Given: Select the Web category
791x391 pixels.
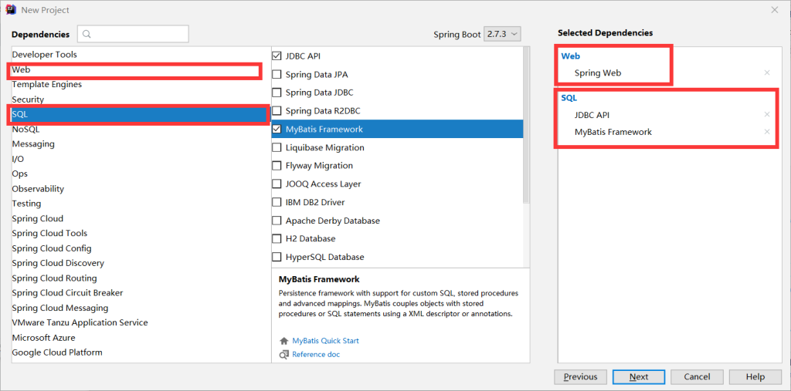Looking at the screenshot, I should pos(22,70).
